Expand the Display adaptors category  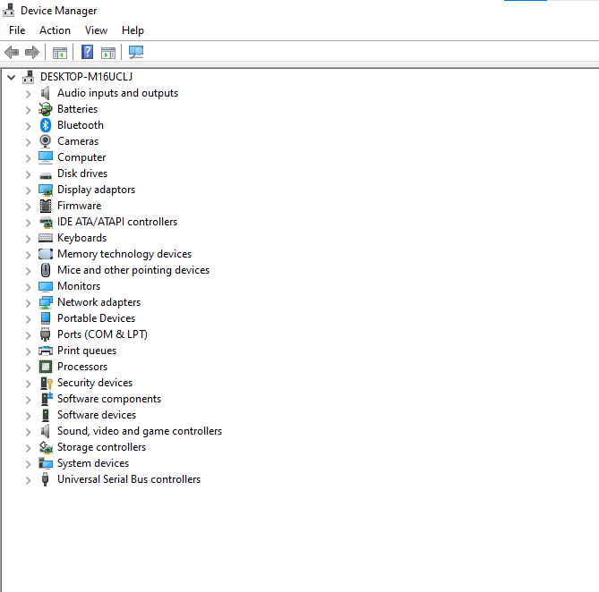28,190
